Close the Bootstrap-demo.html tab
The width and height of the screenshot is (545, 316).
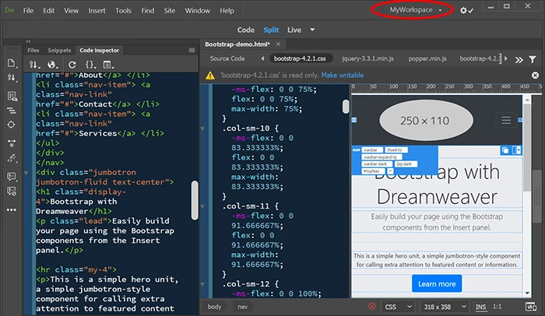point(278,44)
